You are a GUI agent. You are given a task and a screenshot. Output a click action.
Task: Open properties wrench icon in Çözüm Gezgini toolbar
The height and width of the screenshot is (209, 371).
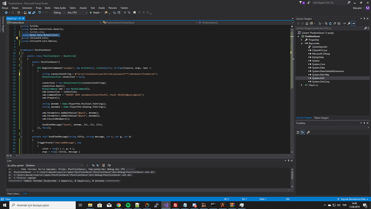click(x=349, y=23)
